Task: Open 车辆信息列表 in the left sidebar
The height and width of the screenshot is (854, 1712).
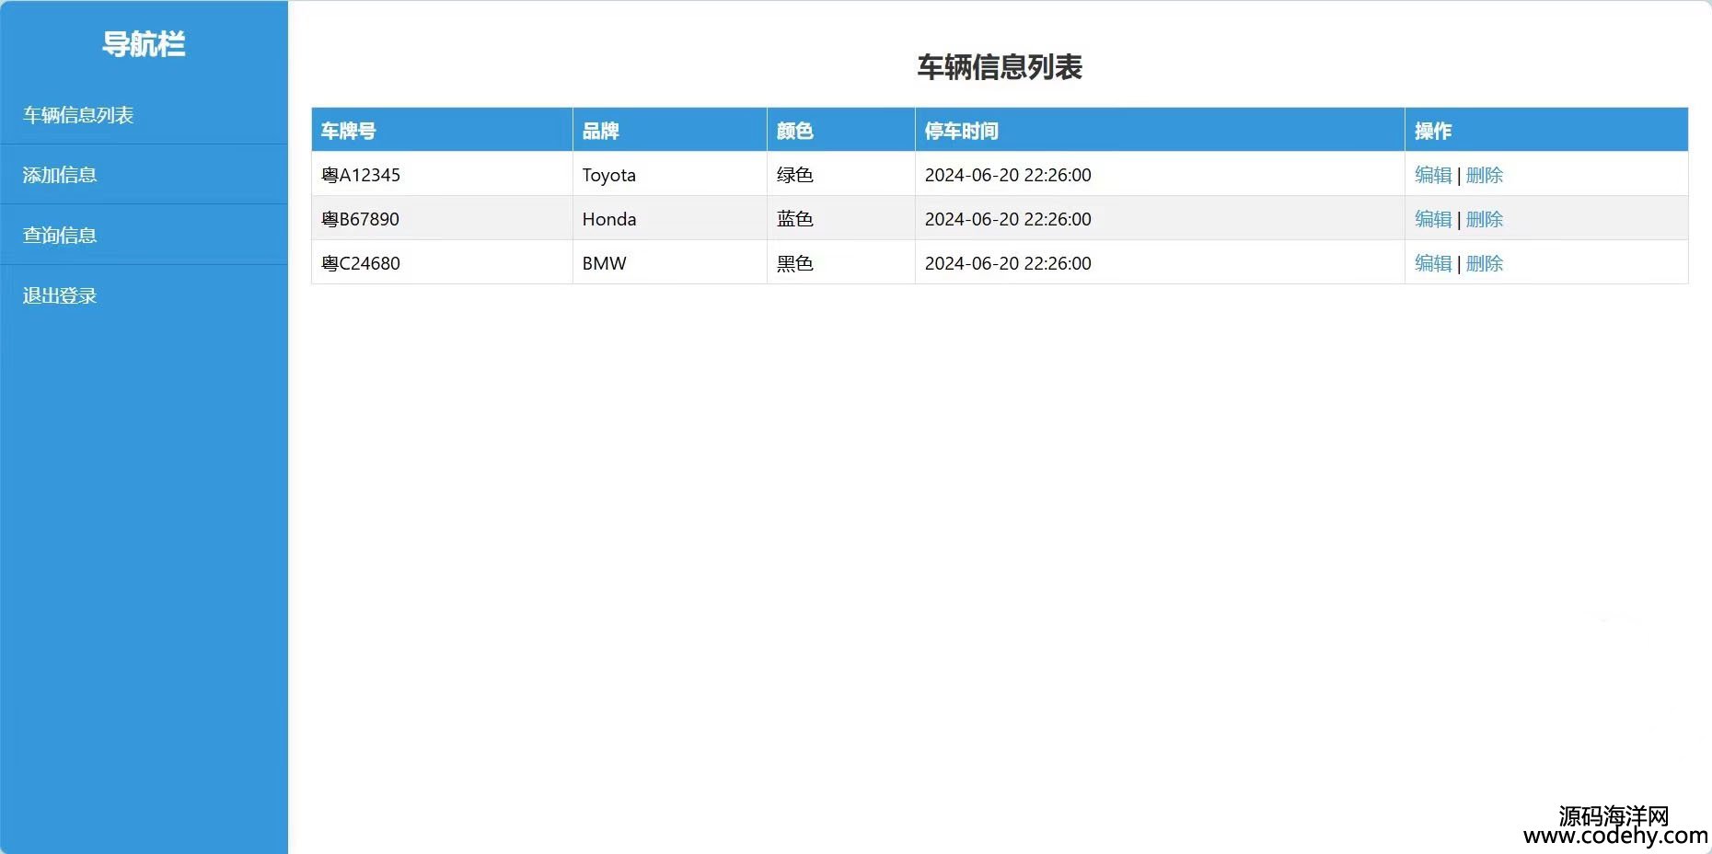Action: pyautogui.click(x=78, y=115)
